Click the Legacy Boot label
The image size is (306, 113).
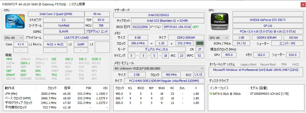(249, 64)
